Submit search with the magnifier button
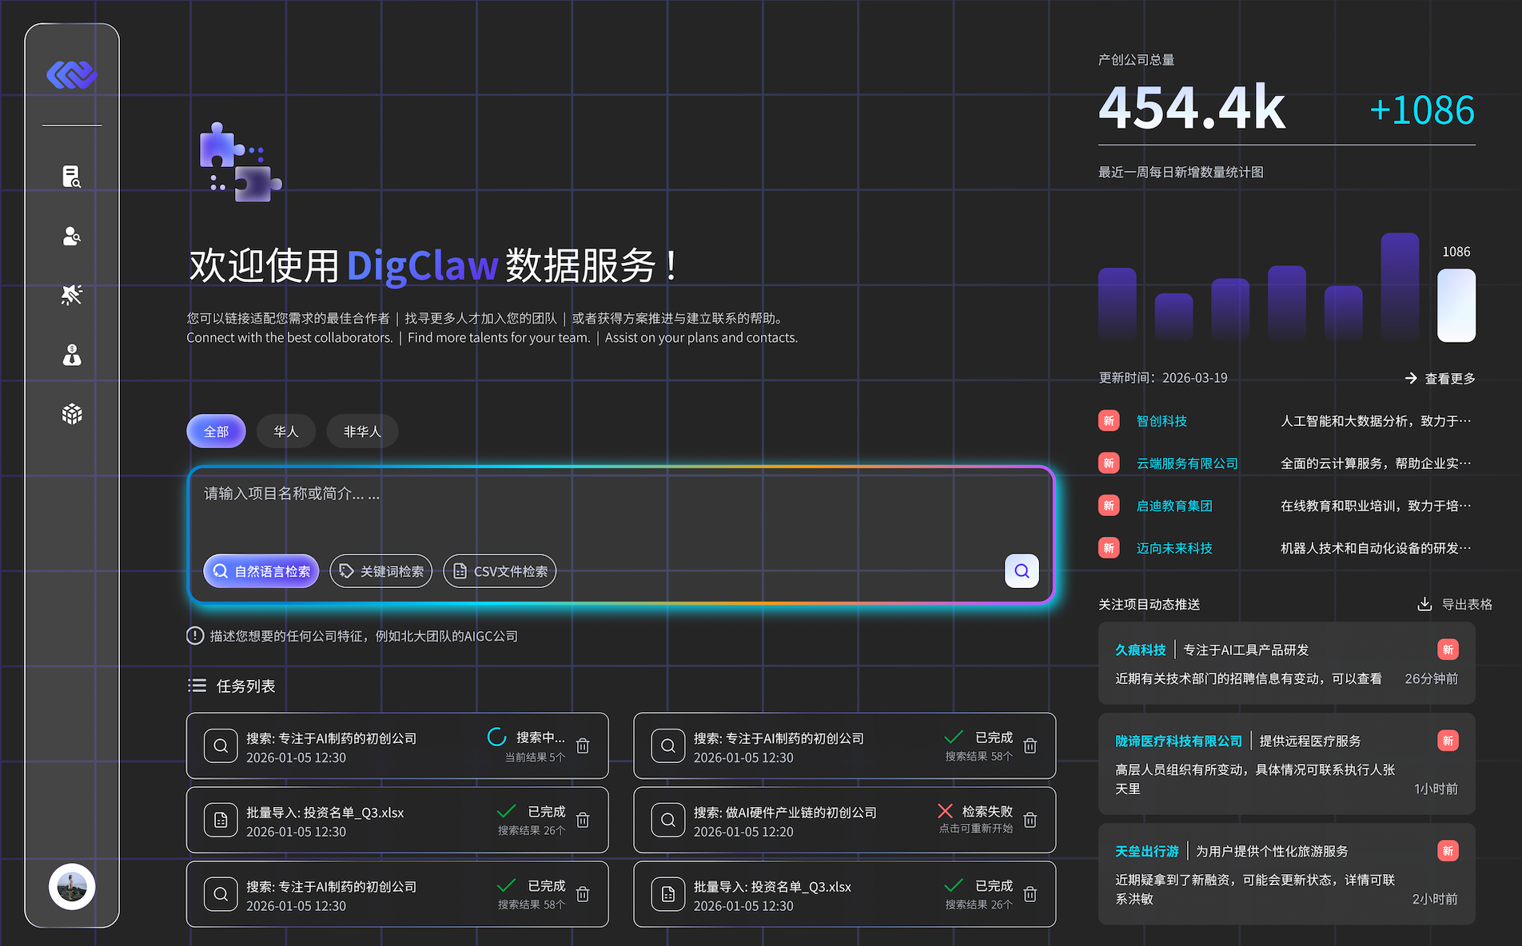Image resolution: width=1522 pixels, height=946 pixels. (1021, 570)
